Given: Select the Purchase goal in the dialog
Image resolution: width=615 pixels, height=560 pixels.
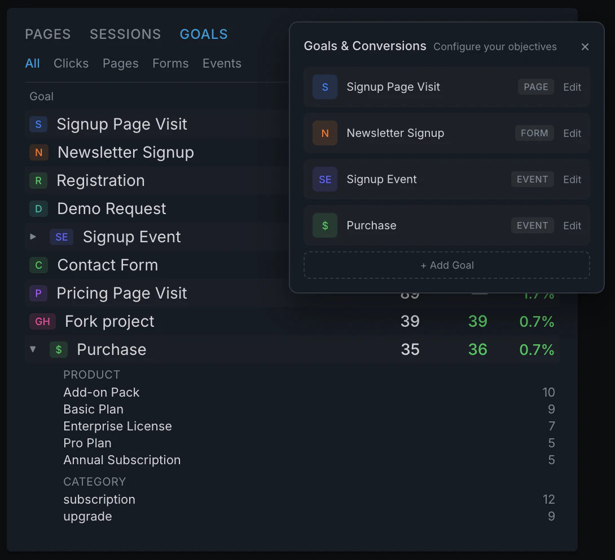Looking at the screenshot, I should (x=395, y=225).
